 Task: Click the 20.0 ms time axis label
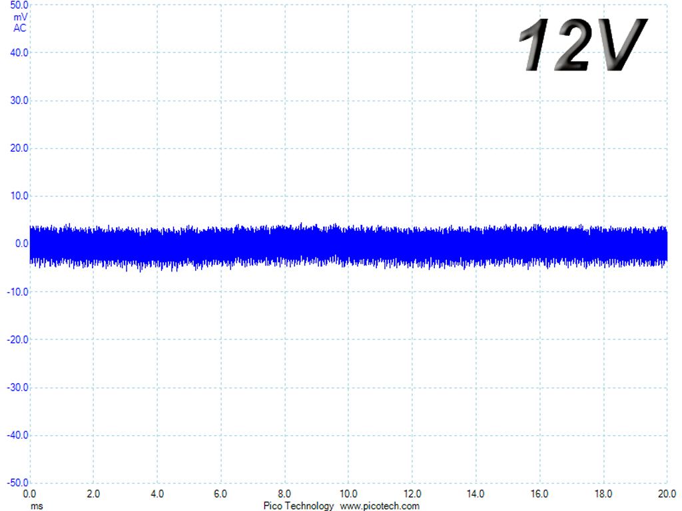pos(667,494)
